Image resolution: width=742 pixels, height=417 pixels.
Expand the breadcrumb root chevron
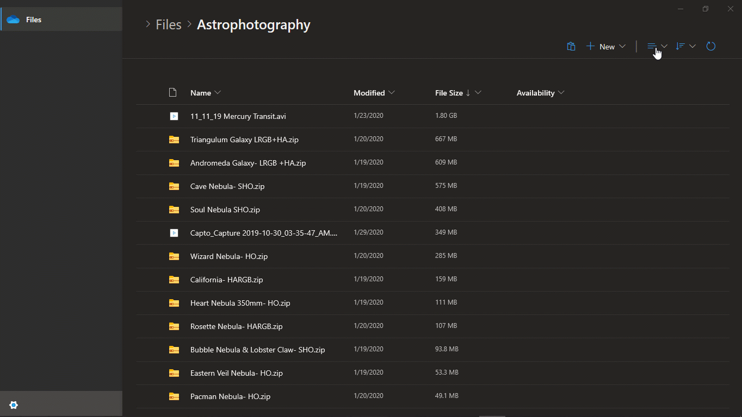click(x=147, y=24)
